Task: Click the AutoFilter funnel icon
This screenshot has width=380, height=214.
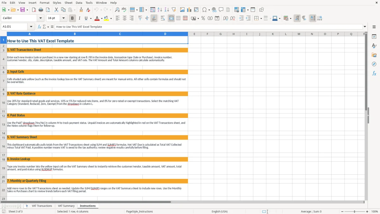Action: click(x=174, y=10)
